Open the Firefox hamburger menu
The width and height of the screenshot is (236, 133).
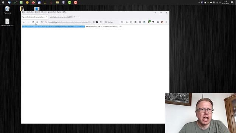tap(166, 22)
